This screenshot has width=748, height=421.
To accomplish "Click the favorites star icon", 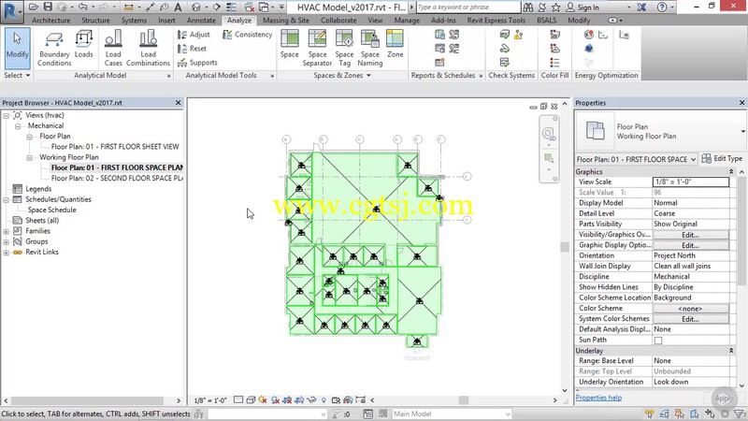I will click(555, 7).
